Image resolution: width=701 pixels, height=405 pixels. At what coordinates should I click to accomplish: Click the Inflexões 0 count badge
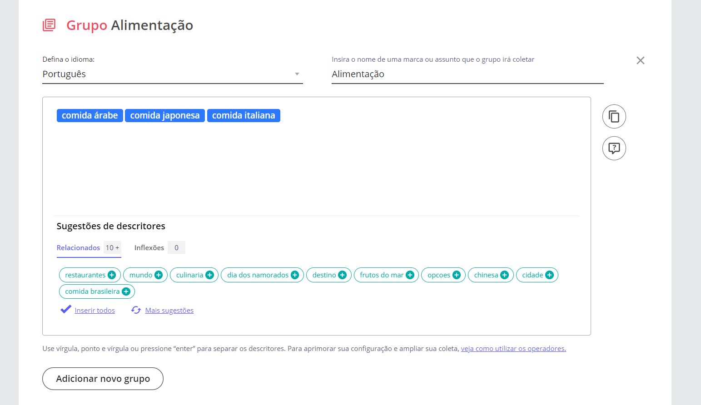point(177,248)
